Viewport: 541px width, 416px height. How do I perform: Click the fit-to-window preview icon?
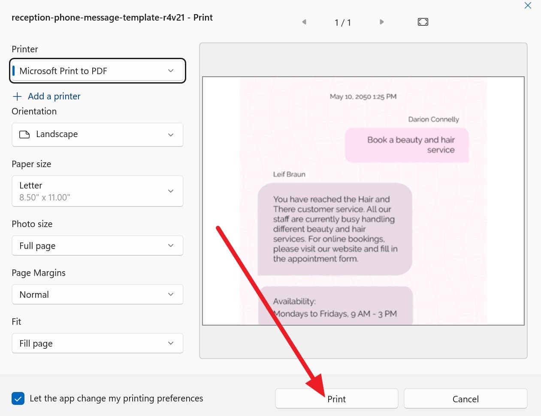[x=423, y=21]
